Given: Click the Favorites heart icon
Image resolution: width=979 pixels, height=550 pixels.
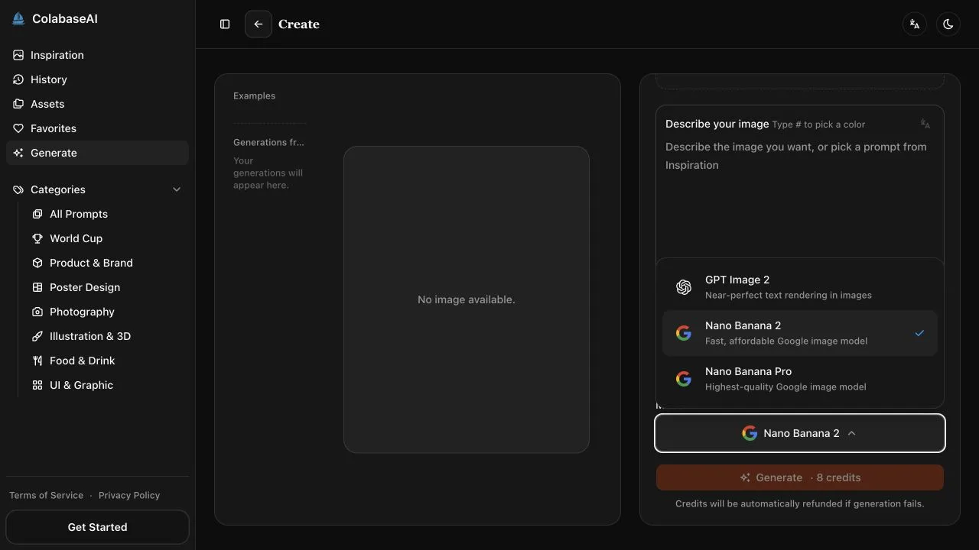Looking at the screenshot, I should 18,128.
